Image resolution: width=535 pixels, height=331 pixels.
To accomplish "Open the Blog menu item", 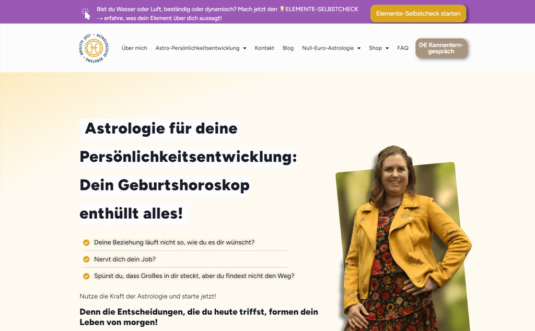I will 288,48.
